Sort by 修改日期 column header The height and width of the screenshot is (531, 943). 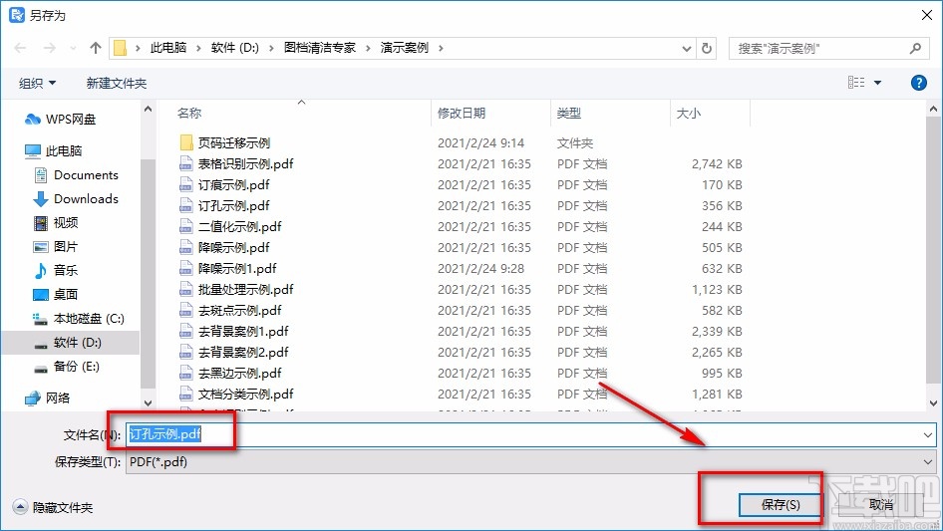click(x=462, y=113)
